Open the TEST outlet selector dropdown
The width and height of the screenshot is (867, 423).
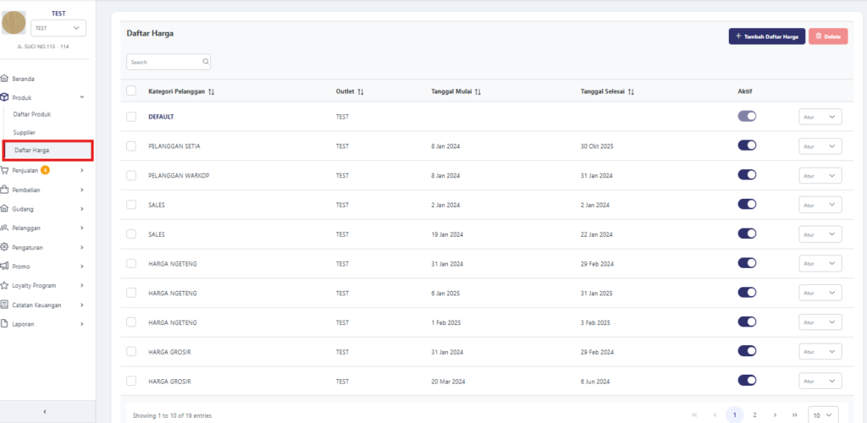click(x=58, y=29)
